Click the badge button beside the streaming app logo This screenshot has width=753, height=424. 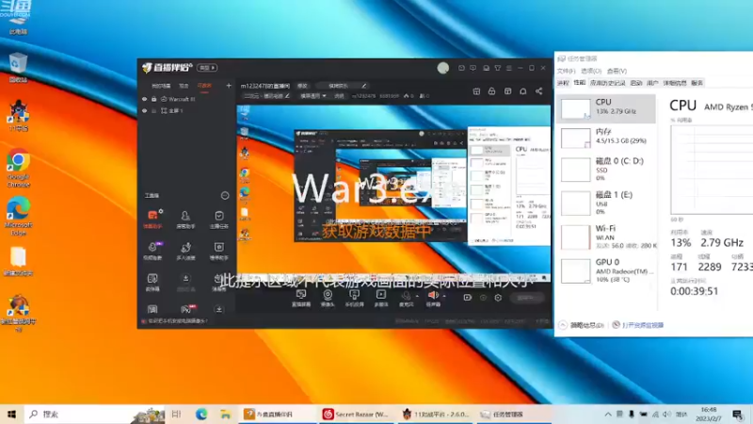tap(207, 68)
